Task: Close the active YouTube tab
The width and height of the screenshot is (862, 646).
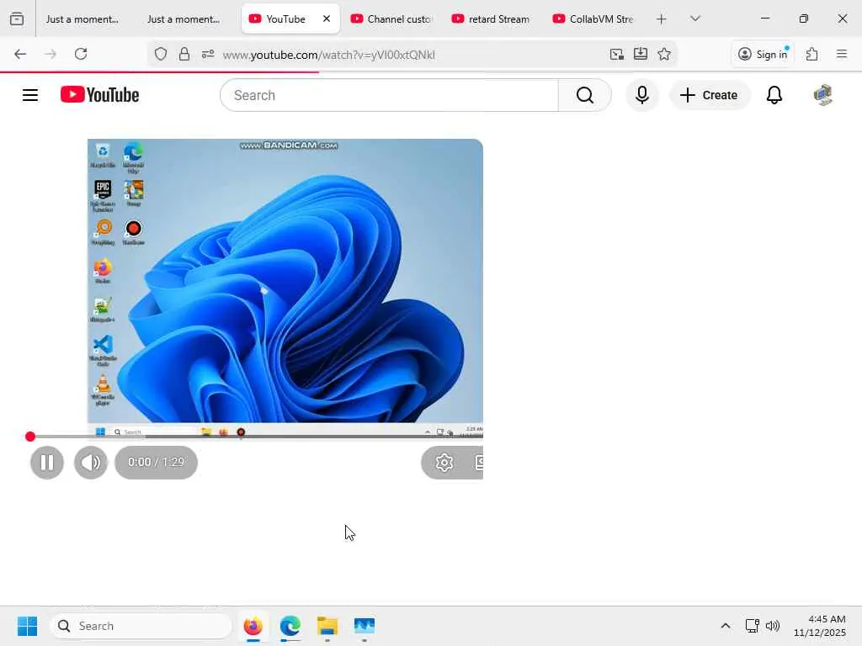Action: click(327, 19)
